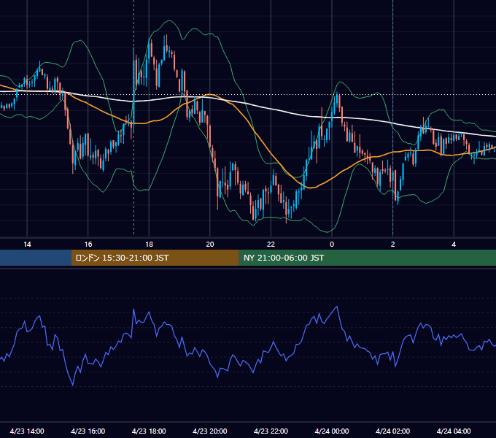This screenshot has height=438, width=496.
Task: Click the 4/23 18:00 date label
Action: point(149,431)
